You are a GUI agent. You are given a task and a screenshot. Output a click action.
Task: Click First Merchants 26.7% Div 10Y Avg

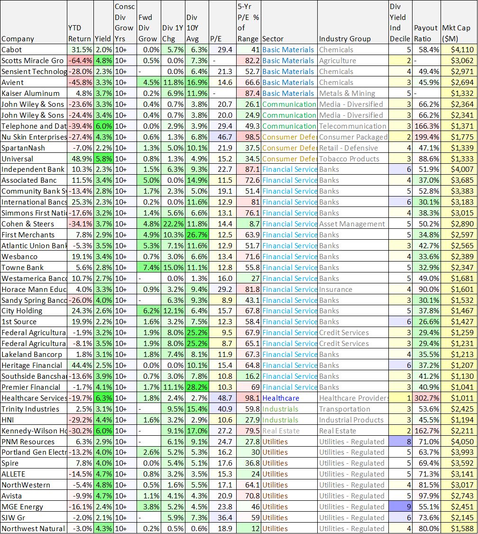(197, 234)
